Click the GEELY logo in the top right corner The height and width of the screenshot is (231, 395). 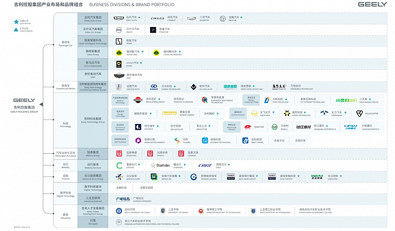tap(372, 5)
